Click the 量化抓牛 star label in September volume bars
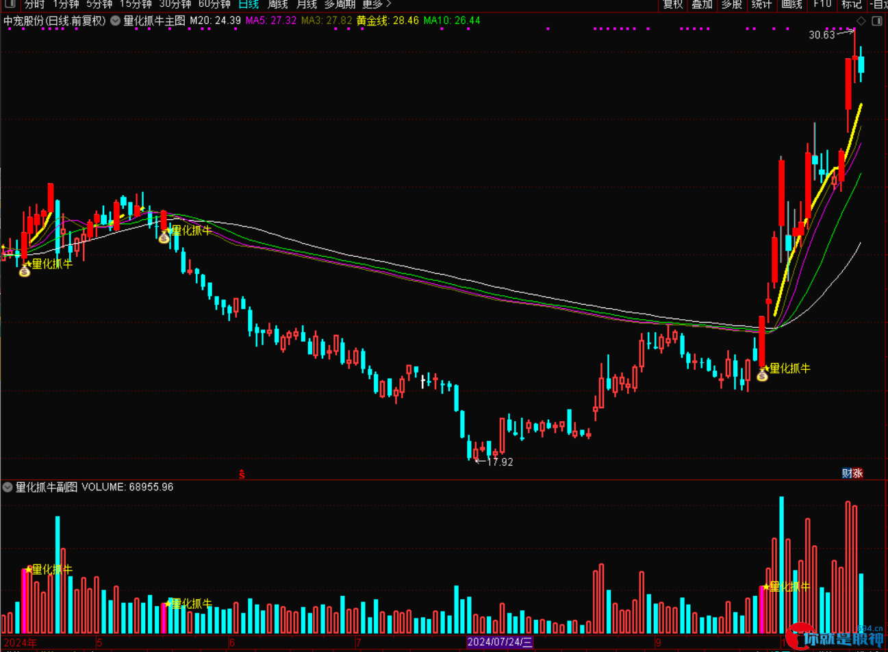The width and height of the screenshot is (888, 652). tap(787, 587)
